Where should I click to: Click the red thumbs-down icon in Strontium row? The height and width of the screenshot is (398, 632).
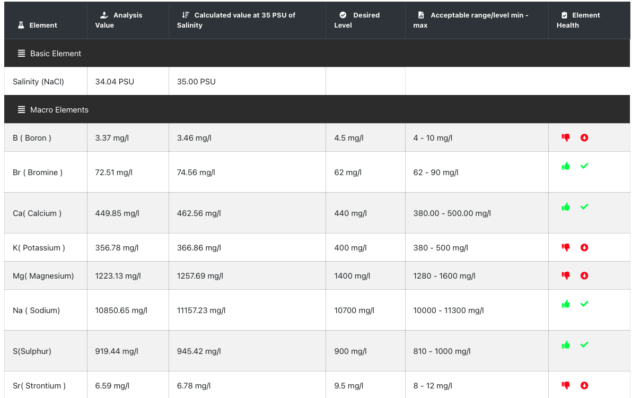point(566,385)
